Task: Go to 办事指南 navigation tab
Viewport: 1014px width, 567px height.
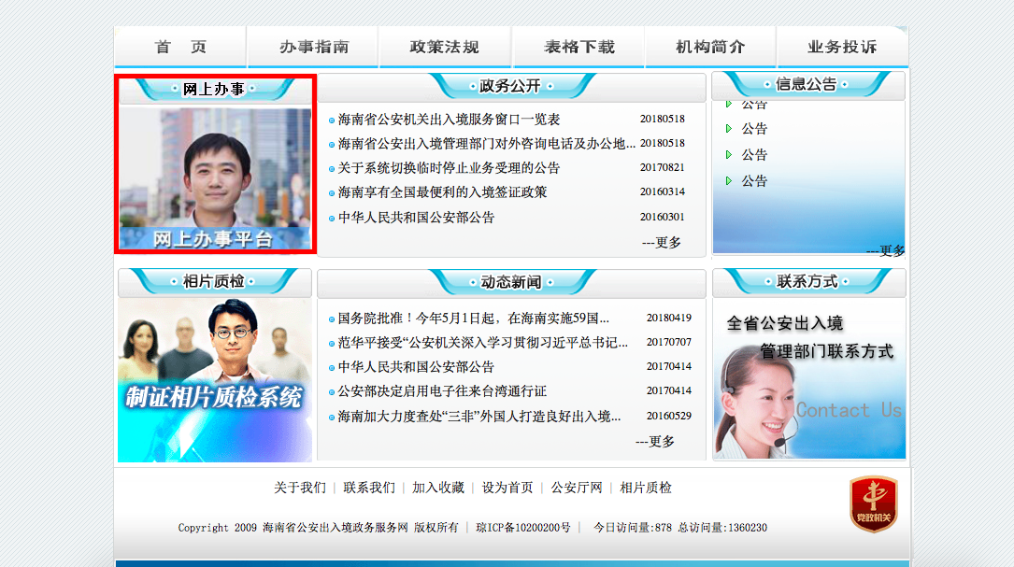Action: tap(314, 47)
